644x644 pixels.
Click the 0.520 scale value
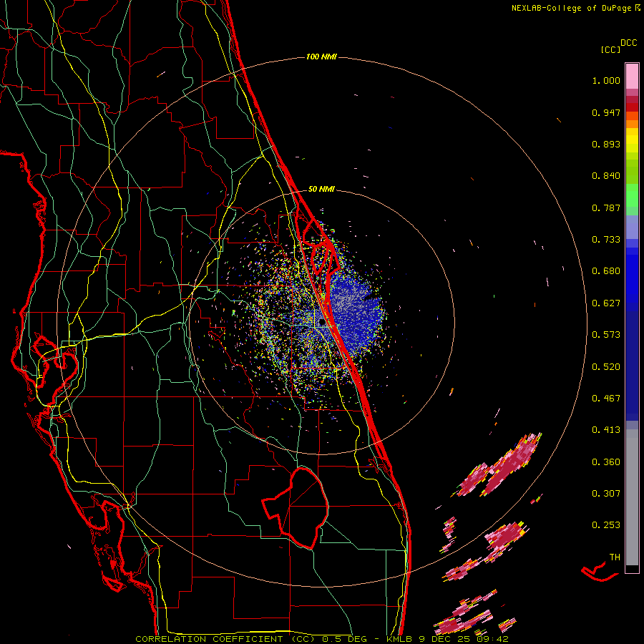point(606,367)
